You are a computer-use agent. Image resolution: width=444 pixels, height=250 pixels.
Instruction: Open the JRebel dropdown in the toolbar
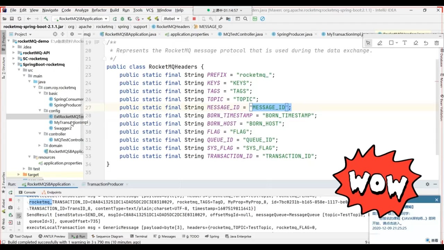coord(172,19)
